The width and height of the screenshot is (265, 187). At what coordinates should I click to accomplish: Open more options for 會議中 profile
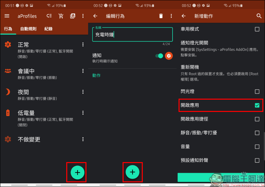coord(83,71)
